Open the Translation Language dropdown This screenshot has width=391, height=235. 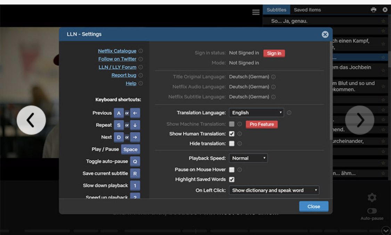(x=256, y=113)
